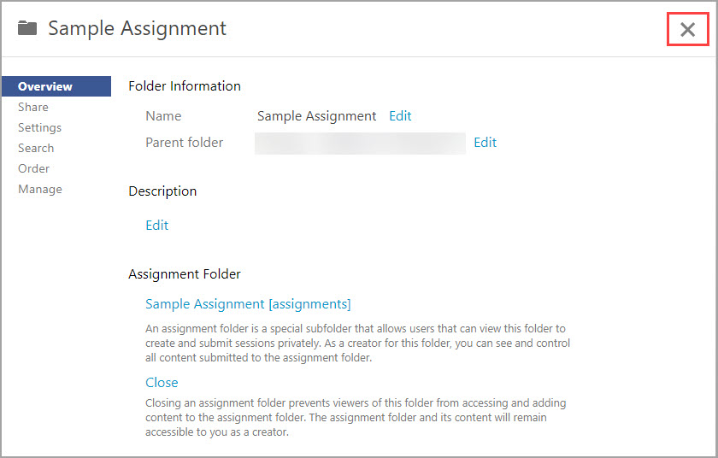Close the Sample Assignment dialog with X
This screenshot has width=718, height=458.
point(687,30)
